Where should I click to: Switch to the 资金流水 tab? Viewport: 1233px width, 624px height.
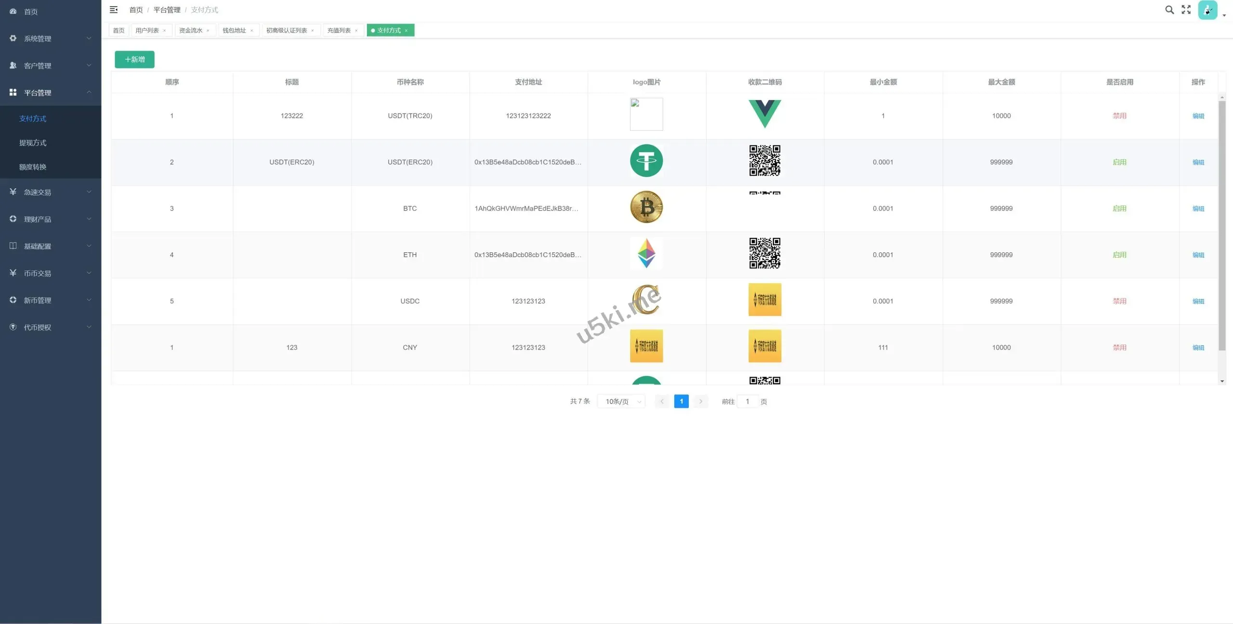[x=191, y=30]
